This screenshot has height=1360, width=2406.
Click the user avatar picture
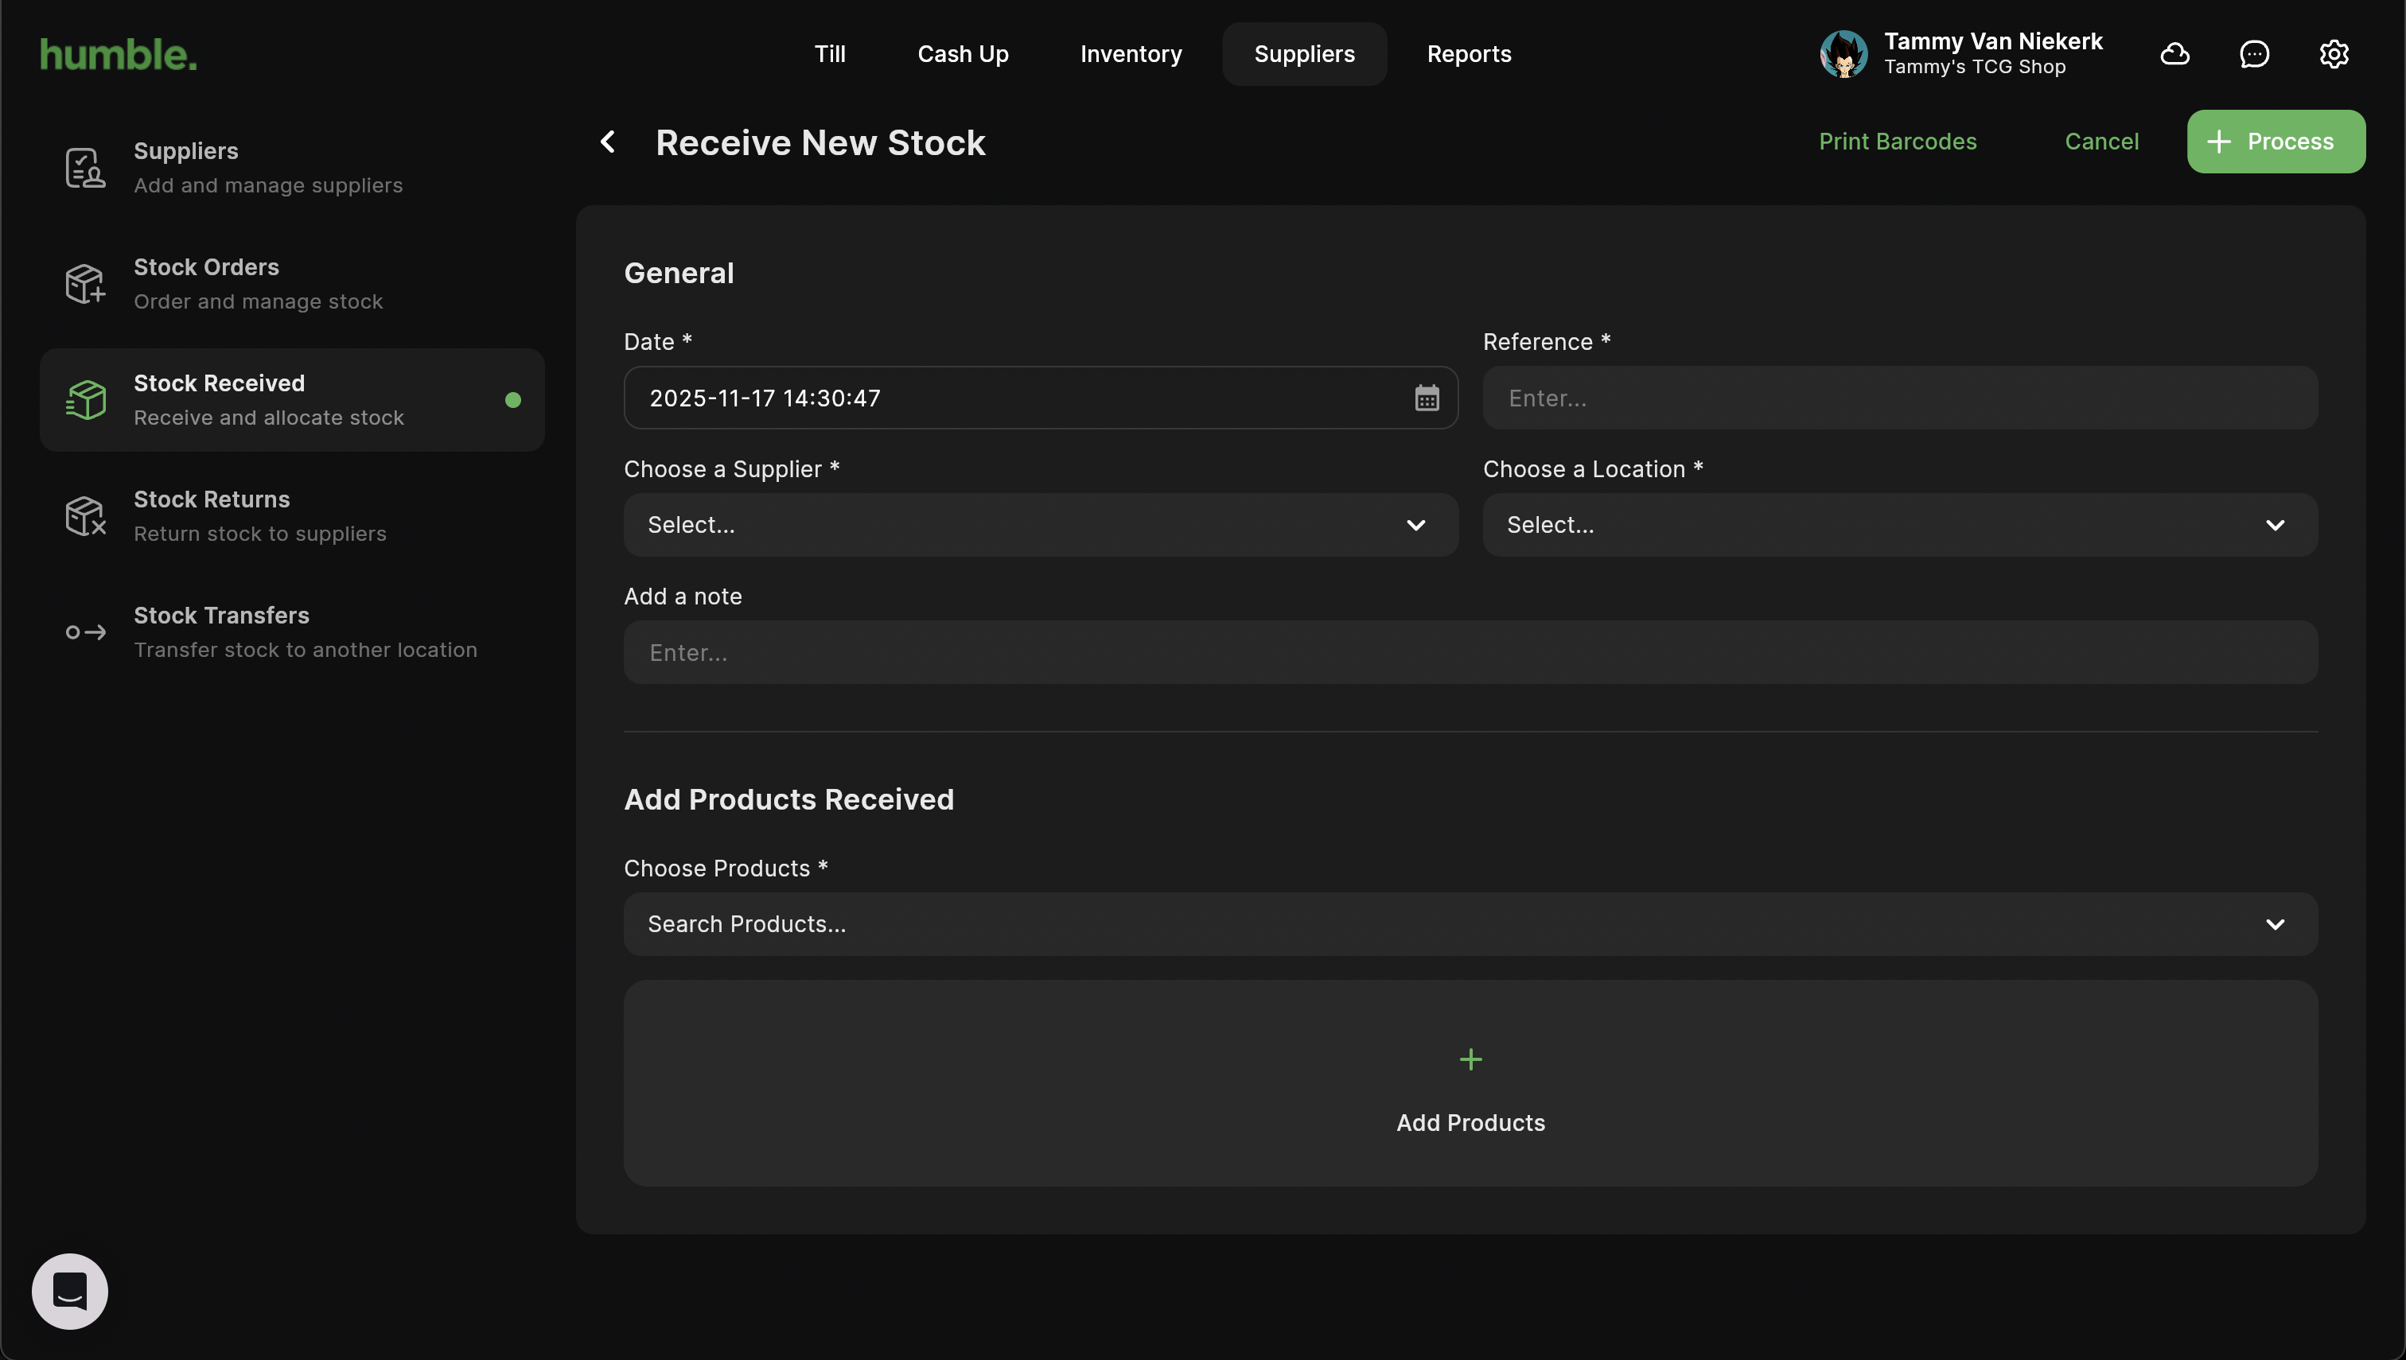[x=1843, y=54]
